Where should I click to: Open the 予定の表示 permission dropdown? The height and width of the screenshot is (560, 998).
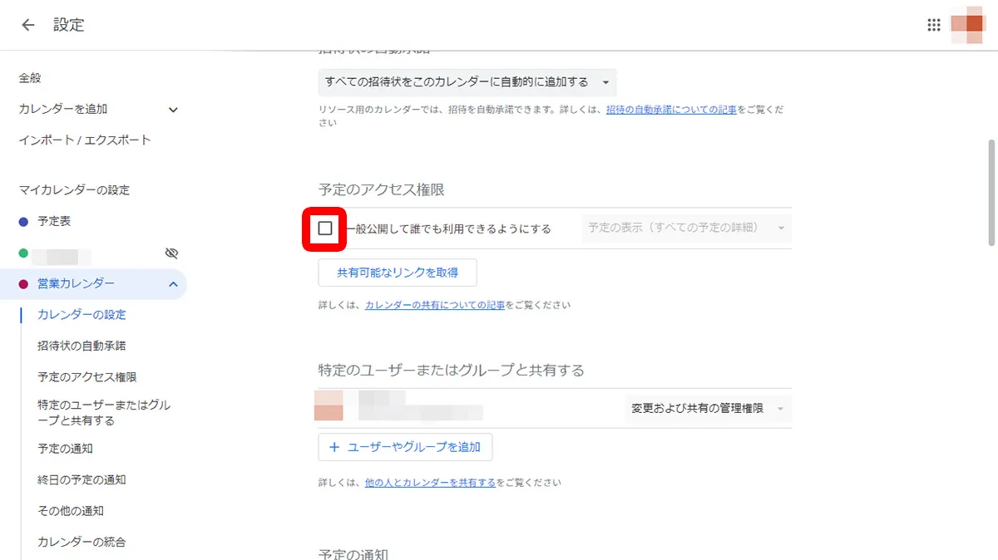(685, 228)
